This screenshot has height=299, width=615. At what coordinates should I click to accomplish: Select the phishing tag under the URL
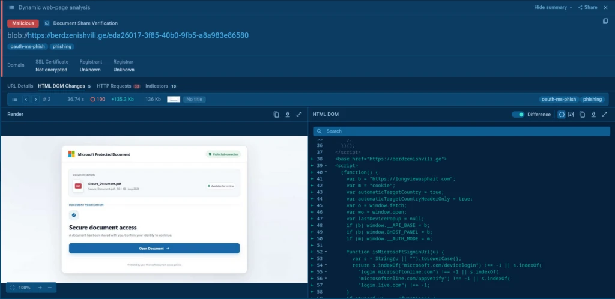pyautogui.click(x=62, y=47)
